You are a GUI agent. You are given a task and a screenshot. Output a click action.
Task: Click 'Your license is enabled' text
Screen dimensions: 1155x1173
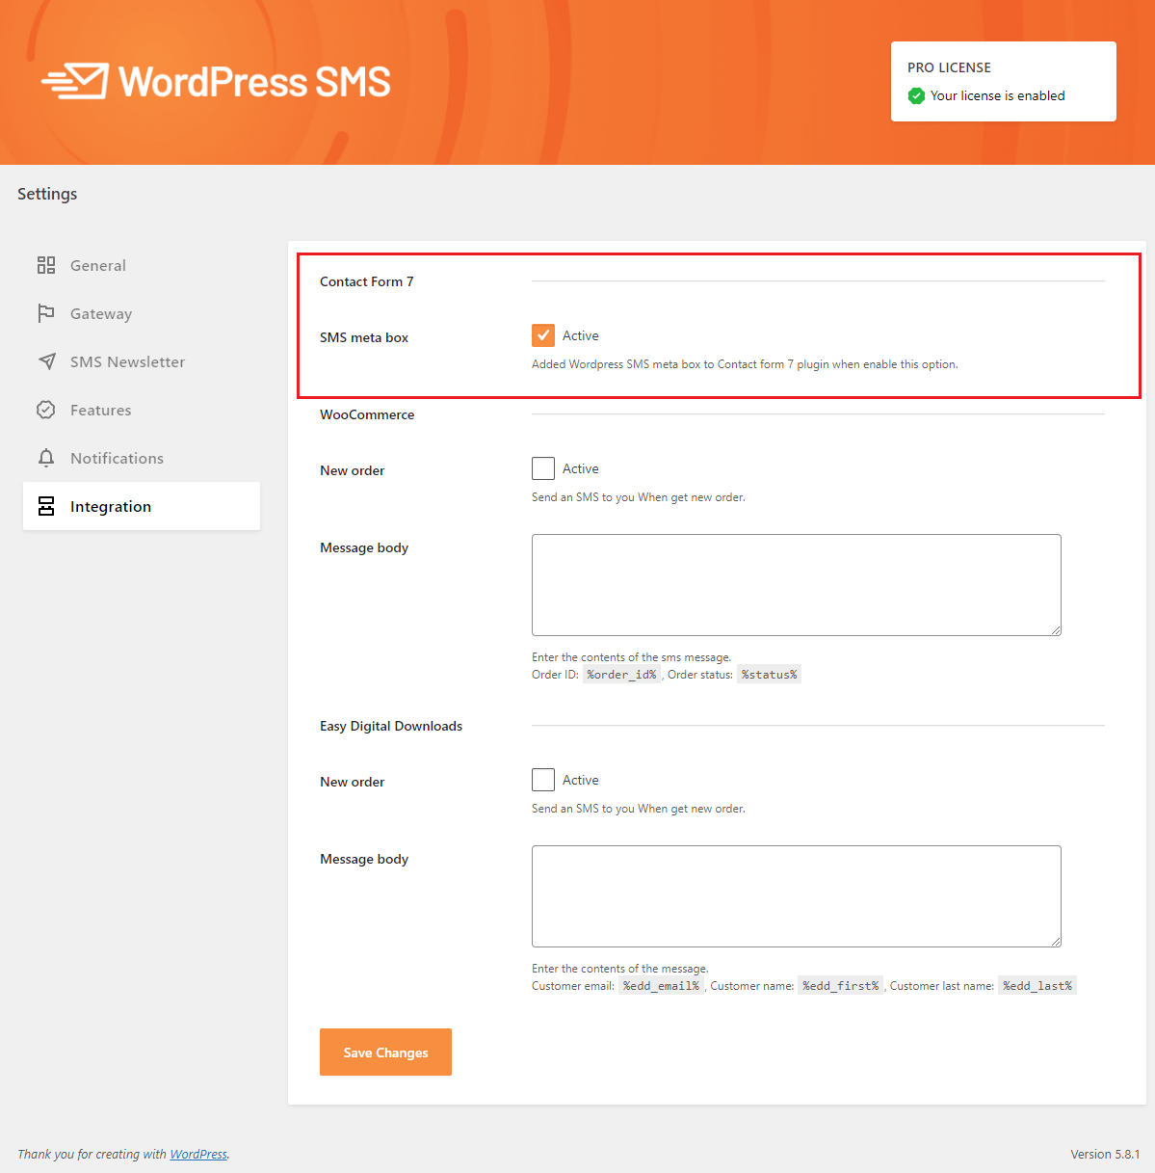998,95
